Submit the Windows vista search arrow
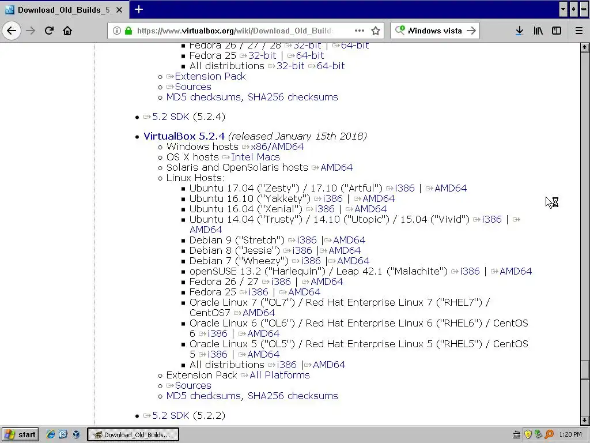This screenshot has height=443, width=590. pos(471,31)
